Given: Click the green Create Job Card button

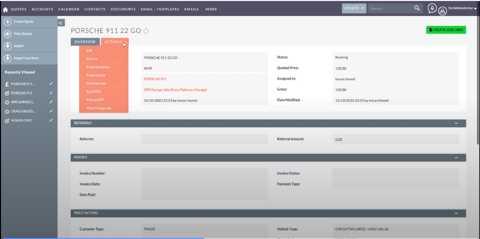Looking at the screenshot, I should (446, 30).
